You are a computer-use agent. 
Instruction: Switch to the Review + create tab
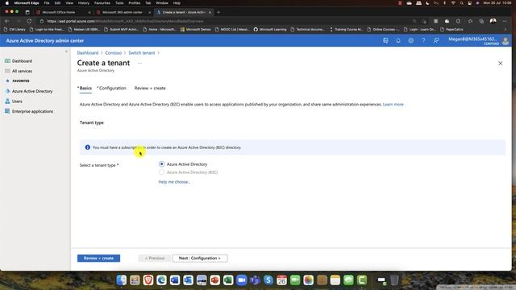[x=150, y=88]
